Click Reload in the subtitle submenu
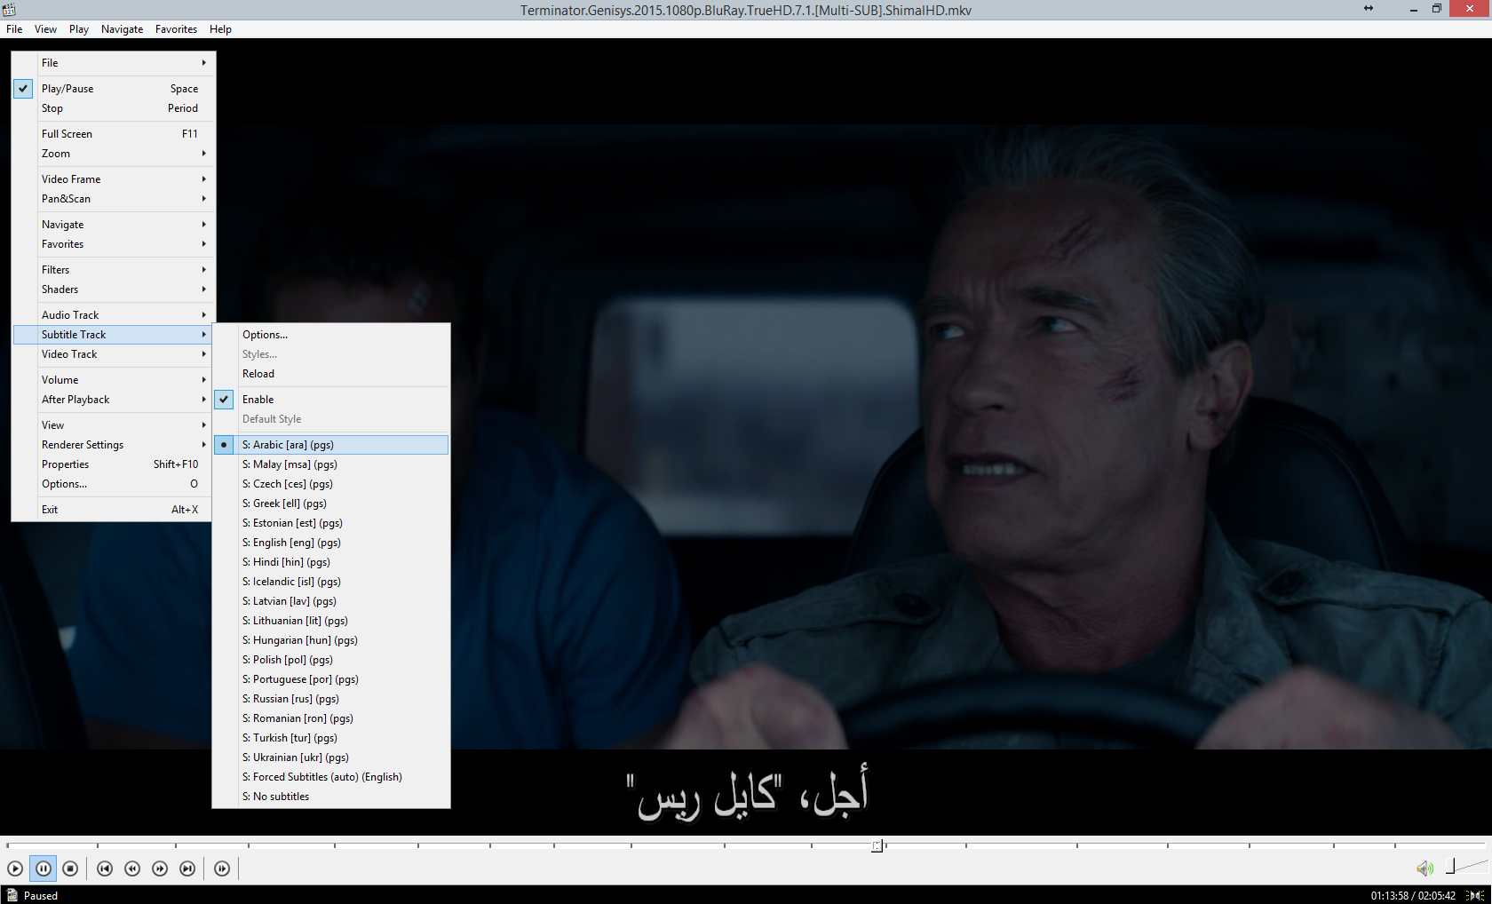This screenshot has width=1492, height=904. point(258,374)
